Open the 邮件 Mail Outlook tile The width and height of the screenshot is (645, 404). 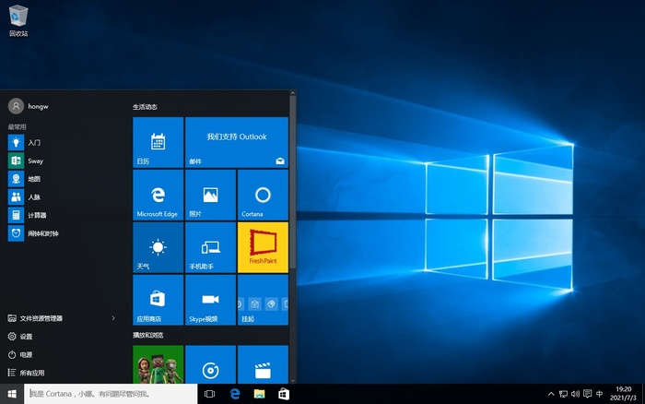(x=237, y=142)
